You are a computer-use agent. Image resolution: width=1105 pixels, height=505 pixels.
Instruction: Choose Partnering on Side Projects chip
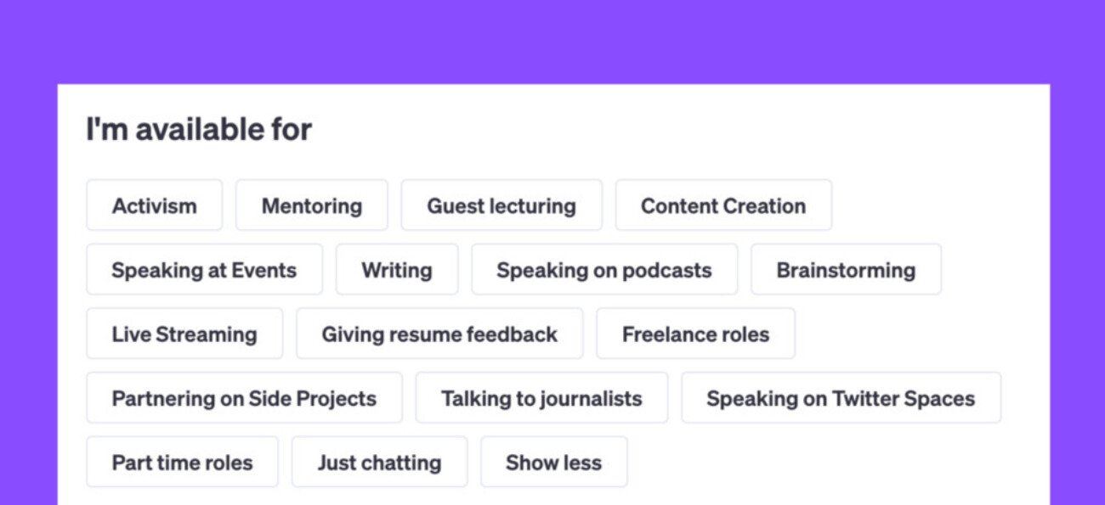243,398
